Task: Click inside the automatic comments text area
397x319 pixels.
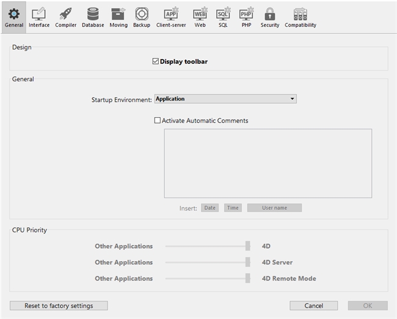Action: 268,163
